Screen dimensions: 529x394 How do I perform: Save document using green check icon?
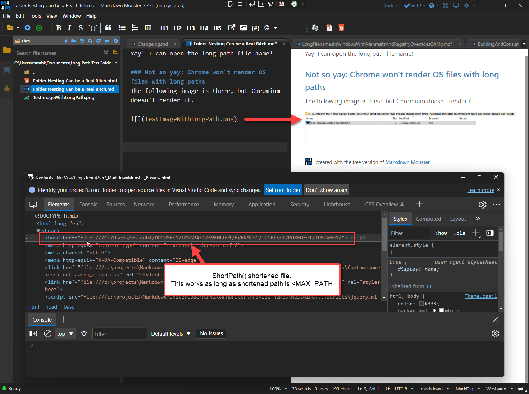[x=39, y=28]
